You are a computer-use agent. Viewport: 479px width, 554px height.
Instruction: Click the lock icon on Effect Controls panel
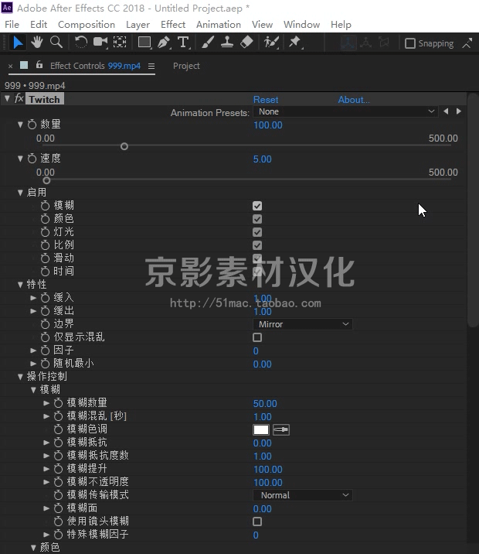[x=39, y=65]
